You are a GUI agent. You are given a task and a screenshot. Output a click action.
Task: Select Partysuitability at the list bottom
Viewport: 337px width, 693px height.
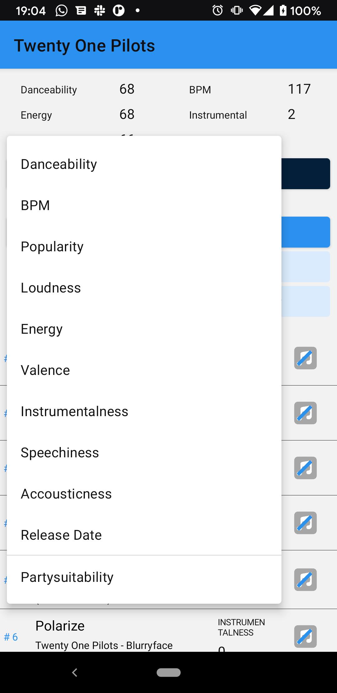coord(144,577)
